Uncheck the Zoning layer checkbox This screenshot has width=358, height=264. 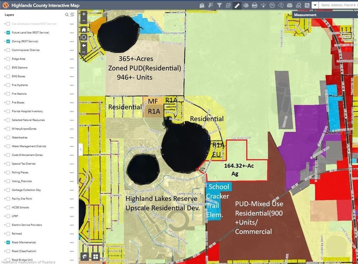8,41
